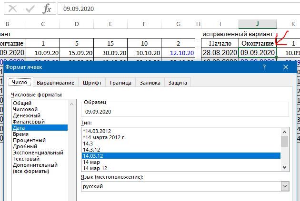Switch to the Выравнивание tab

tap(55, 83)
